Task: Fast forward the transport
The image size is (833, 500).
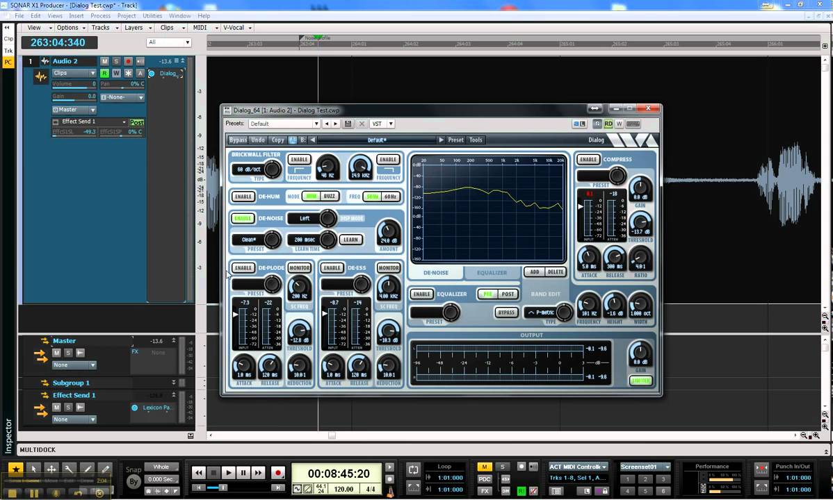Action: [258, 472]
